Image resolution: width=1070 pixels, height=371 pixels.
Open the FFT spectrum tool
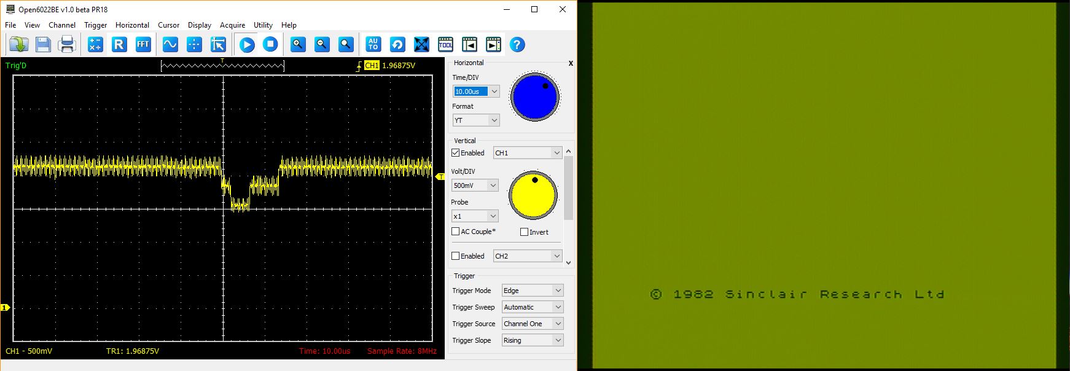[x=143, y=44]
